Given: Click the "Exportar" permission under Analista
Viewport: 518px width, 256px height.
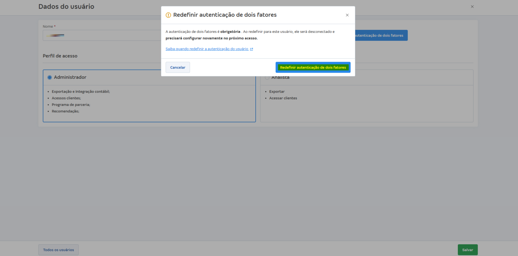Looking at the screenshot, I should (x=277, y=91).
